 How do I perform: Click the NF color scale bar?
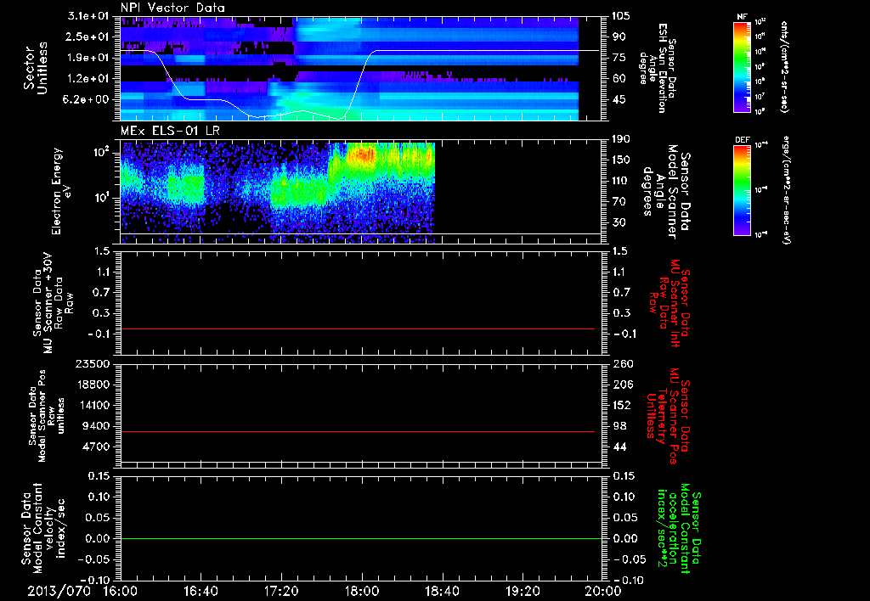(742, 66)
